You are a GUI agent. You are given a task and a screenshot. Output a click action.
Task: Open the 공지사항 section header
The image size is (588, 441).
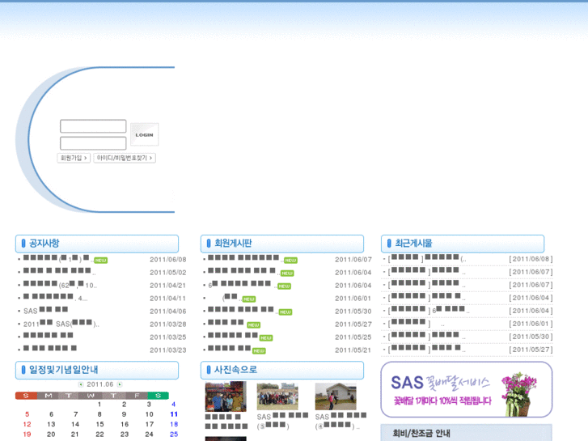pyautogui.click(x=97, y=244)
